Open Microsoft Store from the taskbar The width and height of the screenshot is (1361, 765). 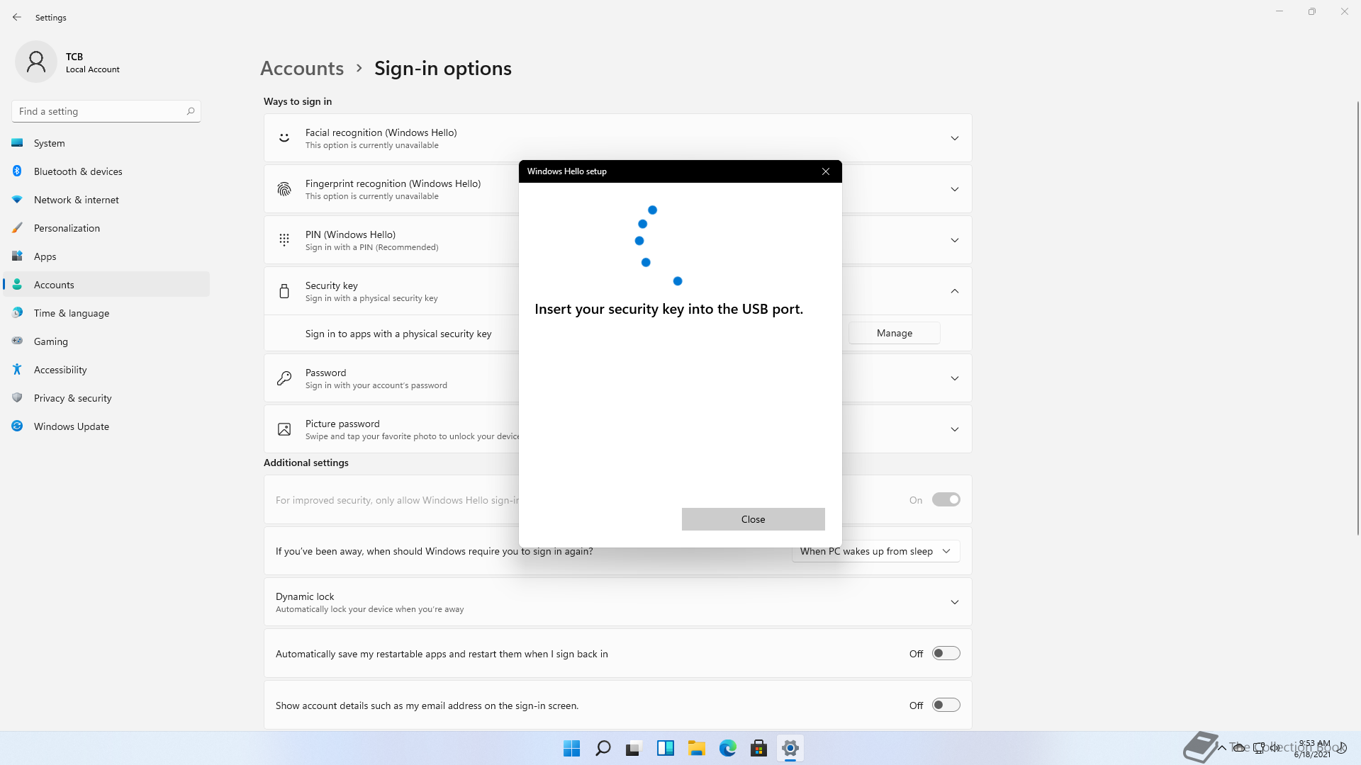pos(759,748)
